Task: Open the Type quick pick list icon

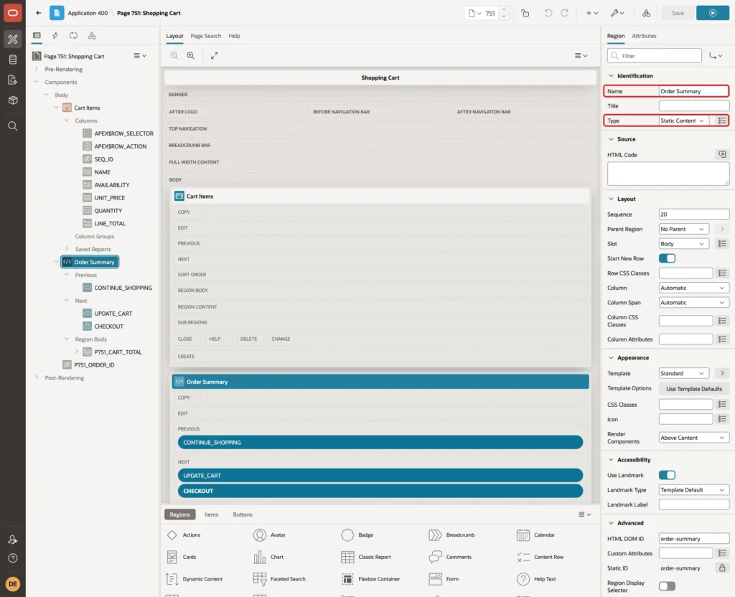Action: 722,121
